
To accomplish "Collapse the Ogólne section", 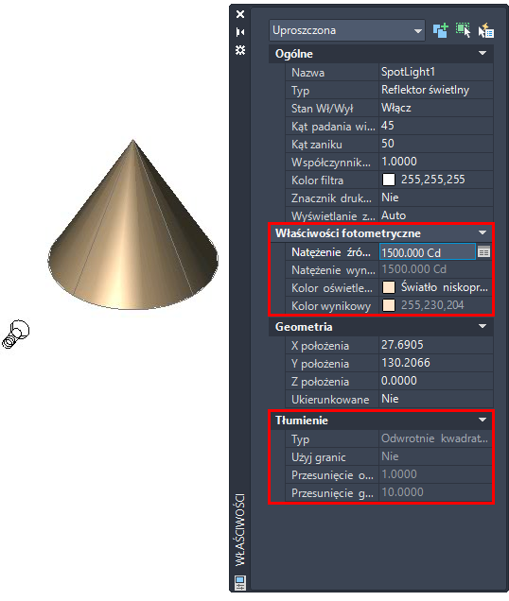I will [x=483, y=53].
